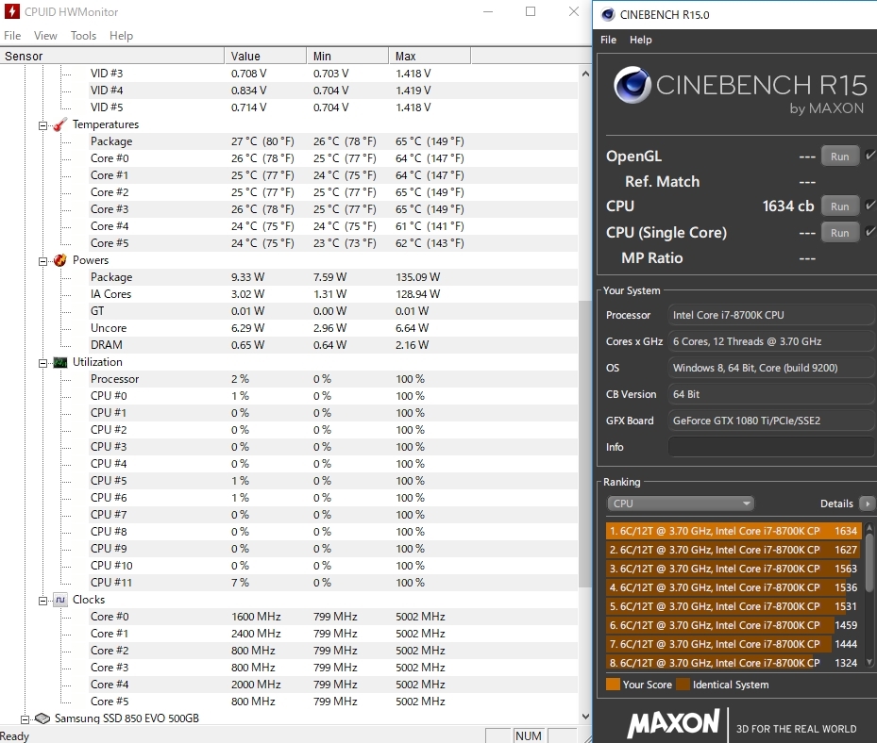Select ranking entry 5 scoring 1531

click(734, 606)
